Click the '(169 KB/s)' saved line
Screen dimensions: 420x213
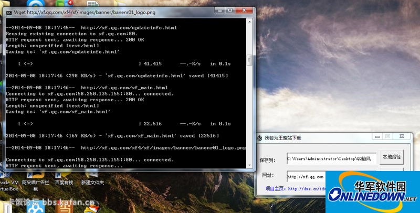tap(112, 136)
